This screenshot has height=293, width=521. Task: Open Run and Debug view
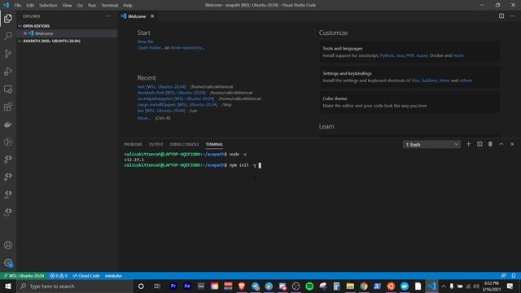tap(8, 71)
